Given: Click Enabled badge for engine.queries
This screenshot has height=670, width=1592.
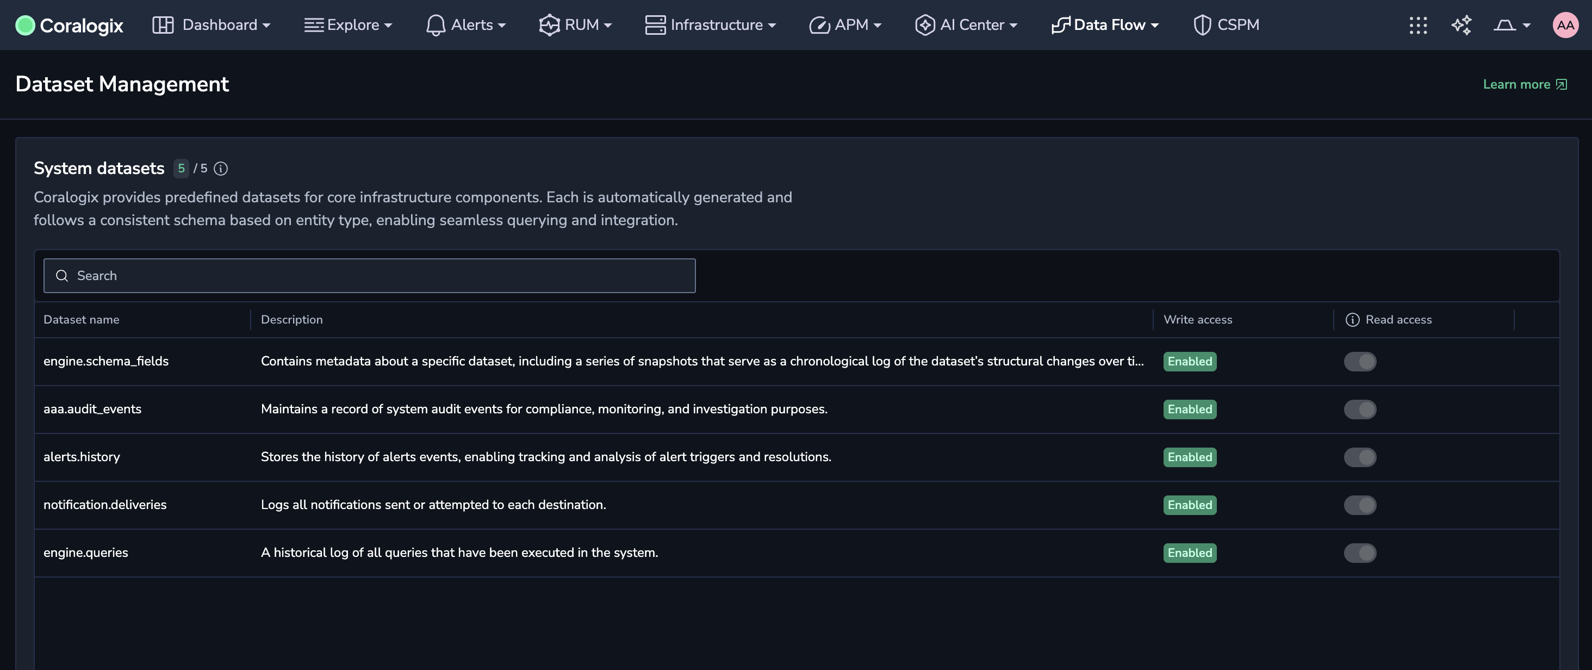Looking at the screenshot, I should coord(1190,553).
